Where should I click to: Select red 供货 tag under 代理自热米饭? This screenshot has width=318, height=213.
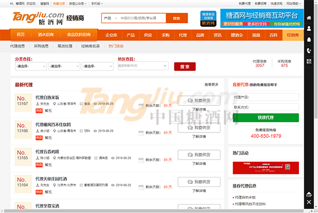[39, 111]
